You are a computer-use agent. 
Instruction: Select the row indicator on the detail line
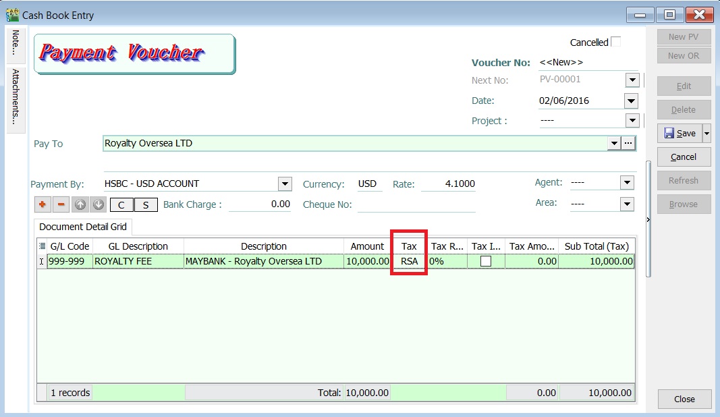coord(42,261)
